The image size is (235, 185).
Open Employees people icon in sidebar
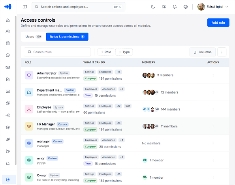click(8, 31)
